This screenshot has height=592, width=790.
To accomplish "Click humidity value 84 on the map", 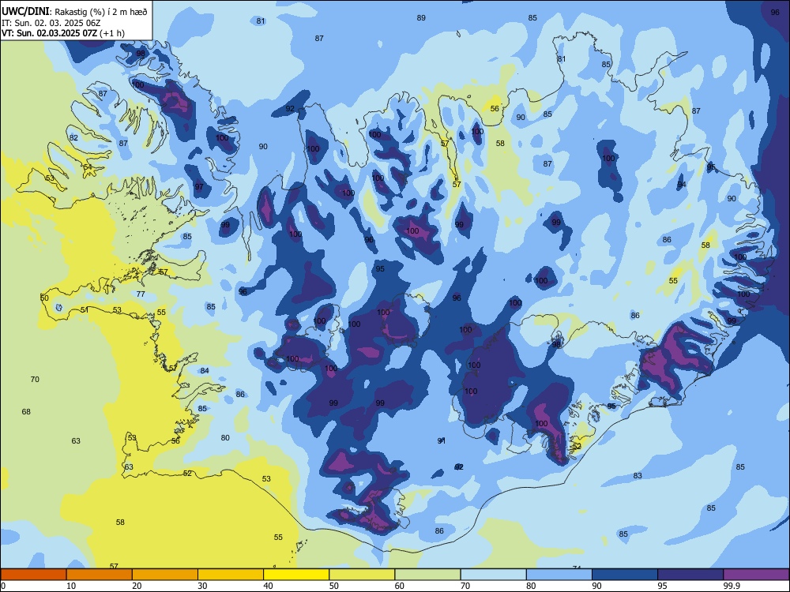I will click(205, 371).
